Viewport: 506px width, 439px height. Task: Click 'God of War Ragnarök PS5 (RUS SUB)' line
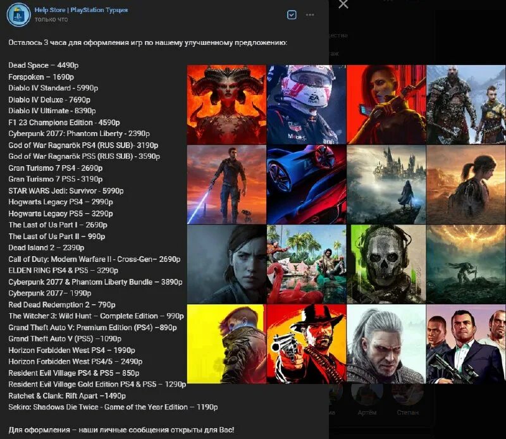pyautogui.click(x=84, y=156)
